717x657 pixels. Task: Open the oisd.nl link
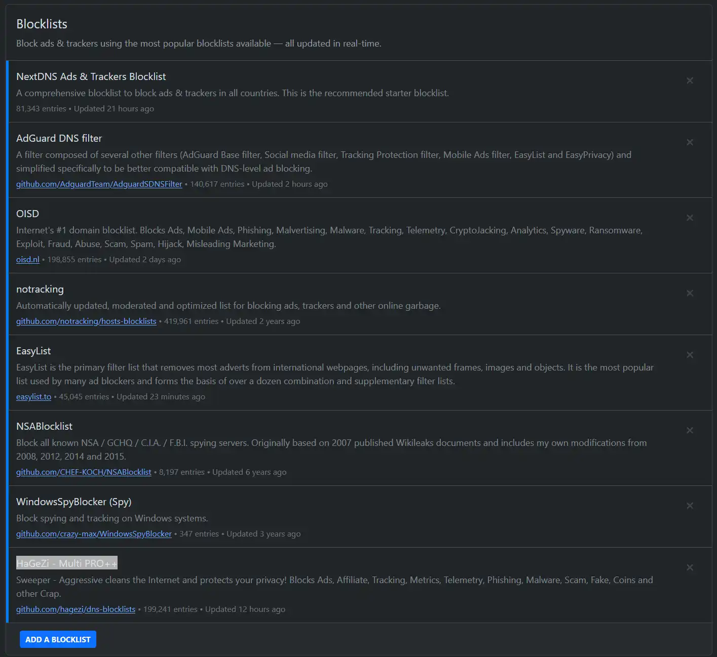point(28,260)
